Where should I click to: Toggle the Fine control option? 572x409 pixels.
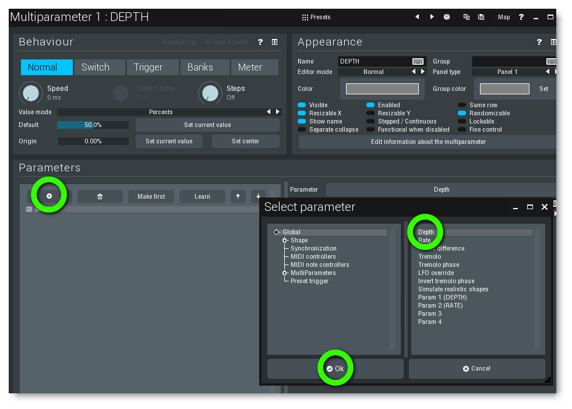click(480, 129)
